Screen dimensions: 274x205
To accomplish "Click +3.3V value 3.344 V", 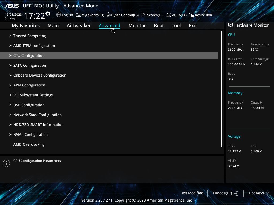I will click(233, 166).
